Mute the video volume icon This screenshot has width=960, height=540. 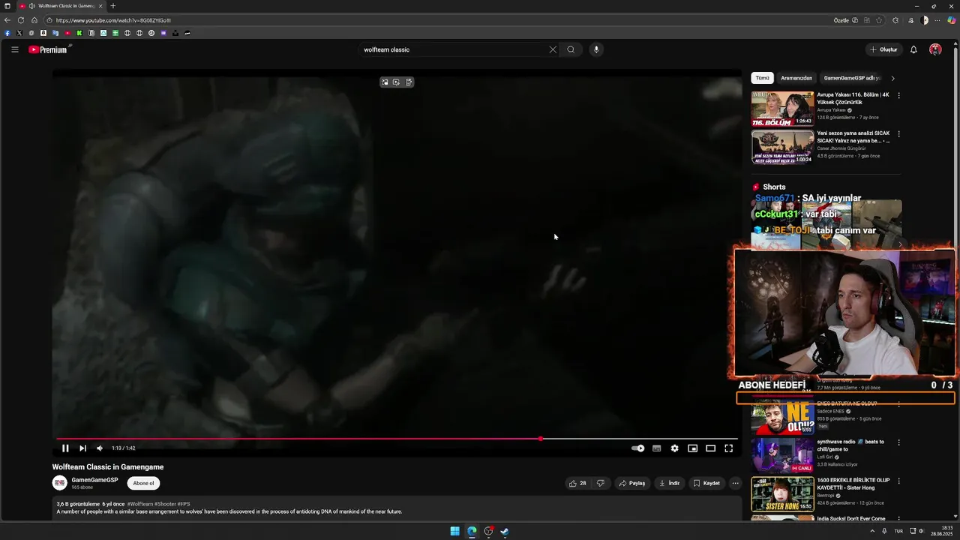pos(100,448)
